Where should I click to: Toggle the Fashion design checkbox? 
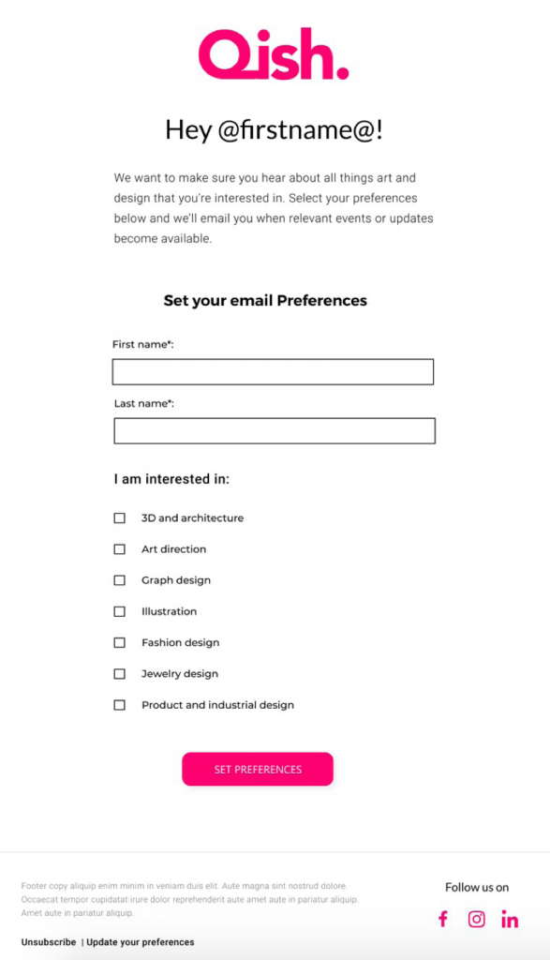pos(119,642)
